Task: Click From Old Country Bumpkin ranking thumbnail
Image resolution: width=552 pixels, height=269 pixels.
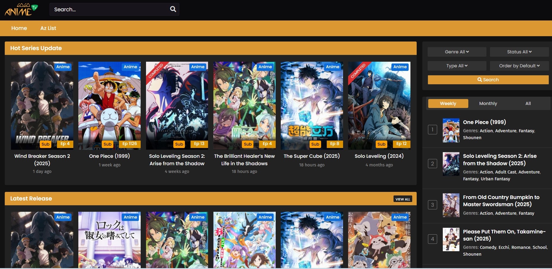Action: point(451,205)
